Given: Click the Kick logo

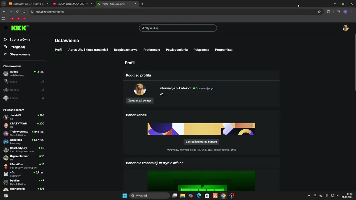Looking at the screenshot, I should click(x=20, y=28).
